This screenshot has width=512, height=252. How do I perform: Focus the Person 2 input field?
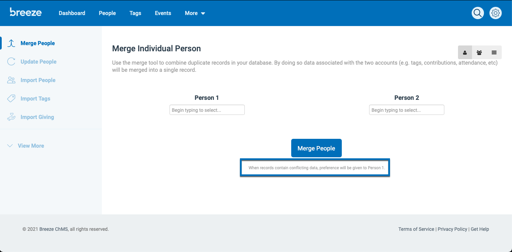(406, 110)
